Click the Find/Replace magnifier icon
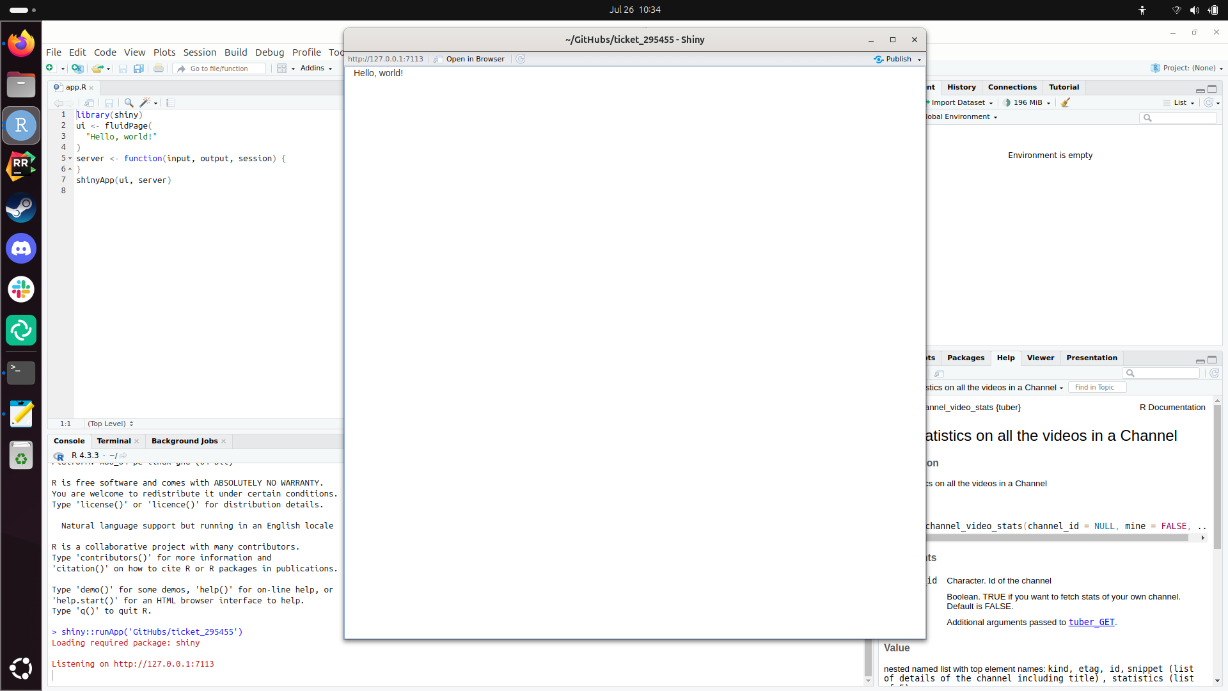1228x691 pixels. click(129, 103)
